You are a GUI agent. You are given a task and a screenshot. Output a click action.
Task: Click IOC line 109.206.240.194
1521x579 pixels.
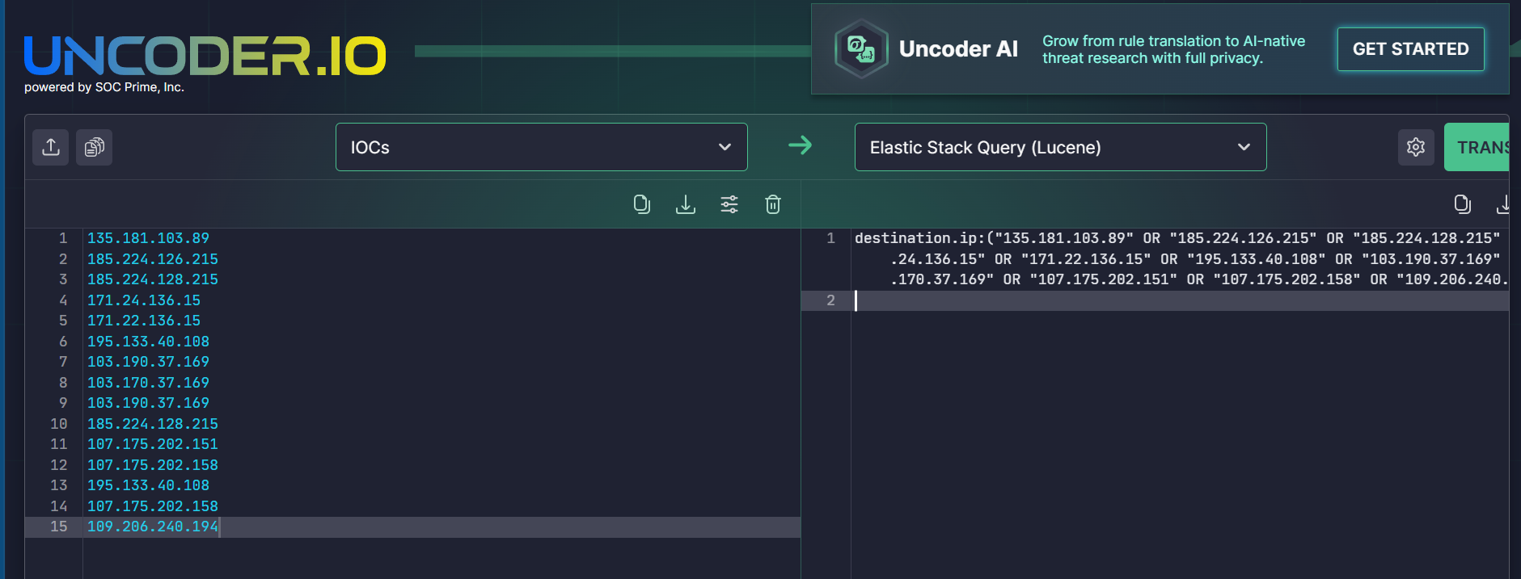[153, 527]
